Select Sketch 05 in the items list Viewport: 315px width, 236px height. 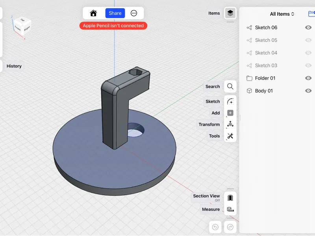266,40
